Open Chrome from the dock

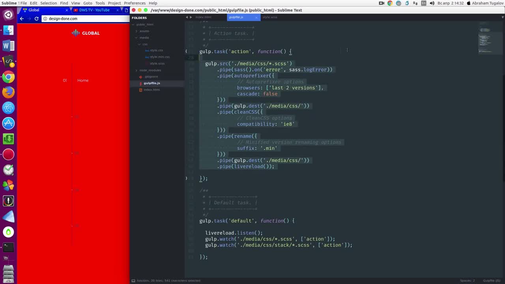[x=8, y=77]
